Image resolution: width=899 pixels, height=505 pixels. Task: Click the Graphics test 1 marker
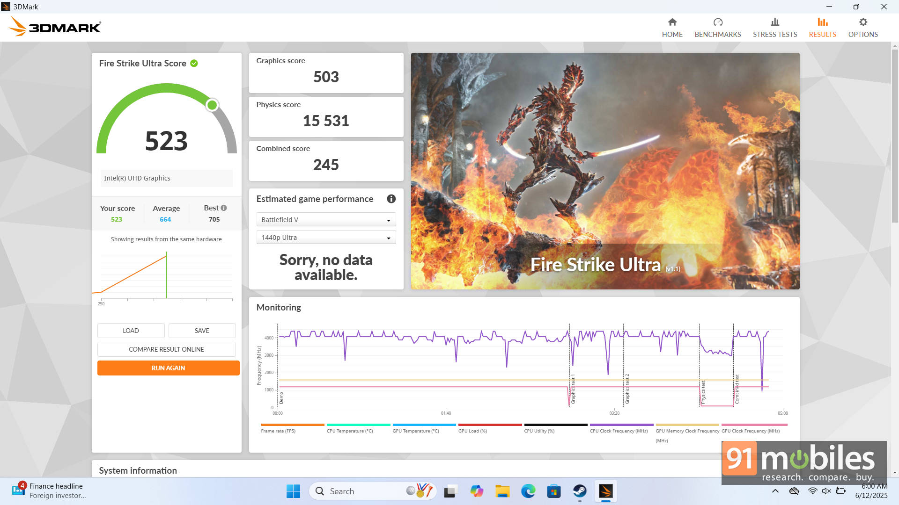[x=573, y=389]
